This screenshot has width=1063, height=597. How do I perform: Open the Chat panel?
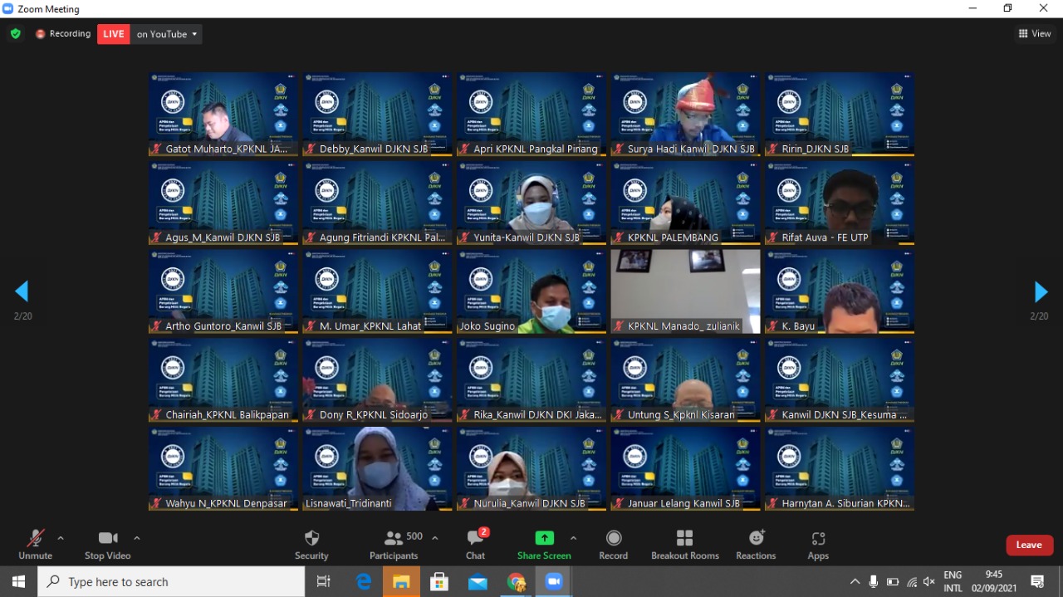point(475,544)
